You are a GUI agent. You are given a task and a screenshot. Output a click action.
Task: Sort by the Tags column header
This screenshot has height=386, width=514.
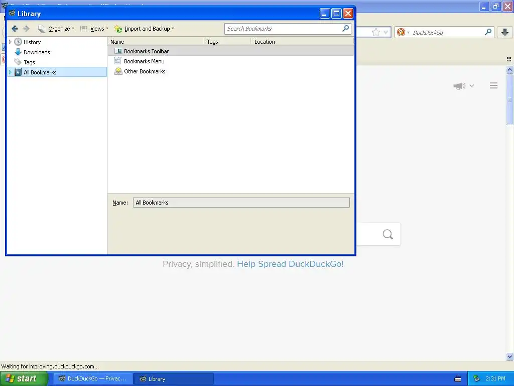point(227,42)
